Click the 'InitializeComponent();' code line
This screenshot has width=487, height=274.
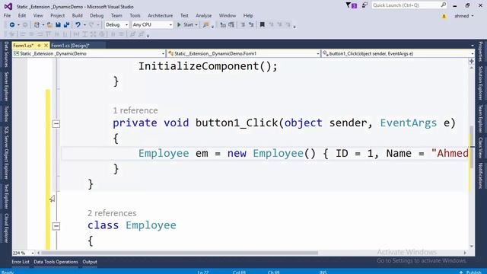(x=208, y=66)
